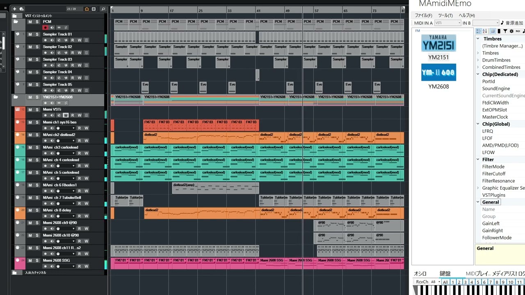Viewport: 525px width, 295px height.
Task: Click the gear icon in MAmidiMEmo property toolbar
Action: click(x=511, y=31)
